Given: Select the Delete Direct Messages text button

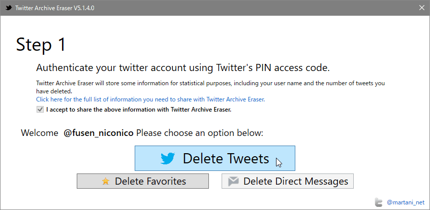Looking at the screenshot, I should pyautogui.click(x=288, y=181).
